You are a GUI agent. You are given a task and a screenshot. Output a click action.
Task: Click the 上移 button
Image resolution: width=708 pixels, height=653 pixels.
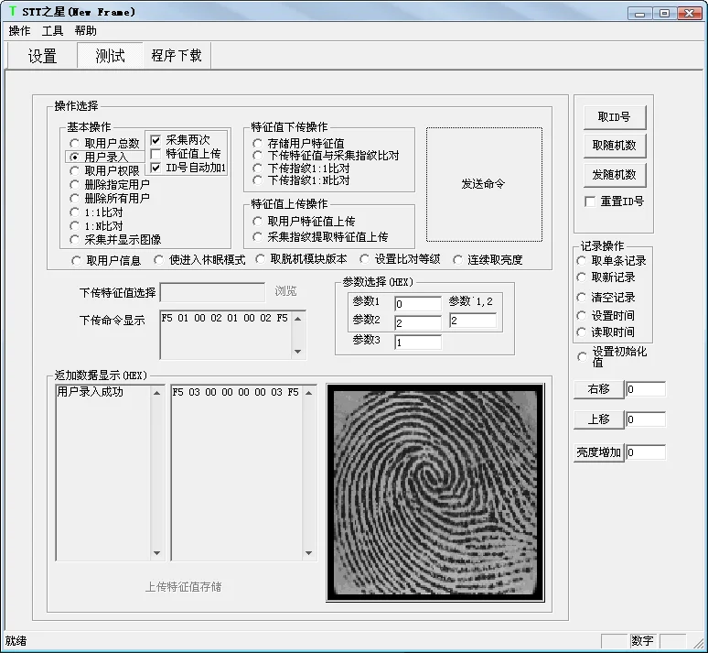click(599, 419)
